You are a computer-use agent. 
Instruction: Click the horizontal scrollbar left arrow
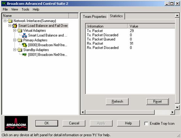tap(83, 112)
